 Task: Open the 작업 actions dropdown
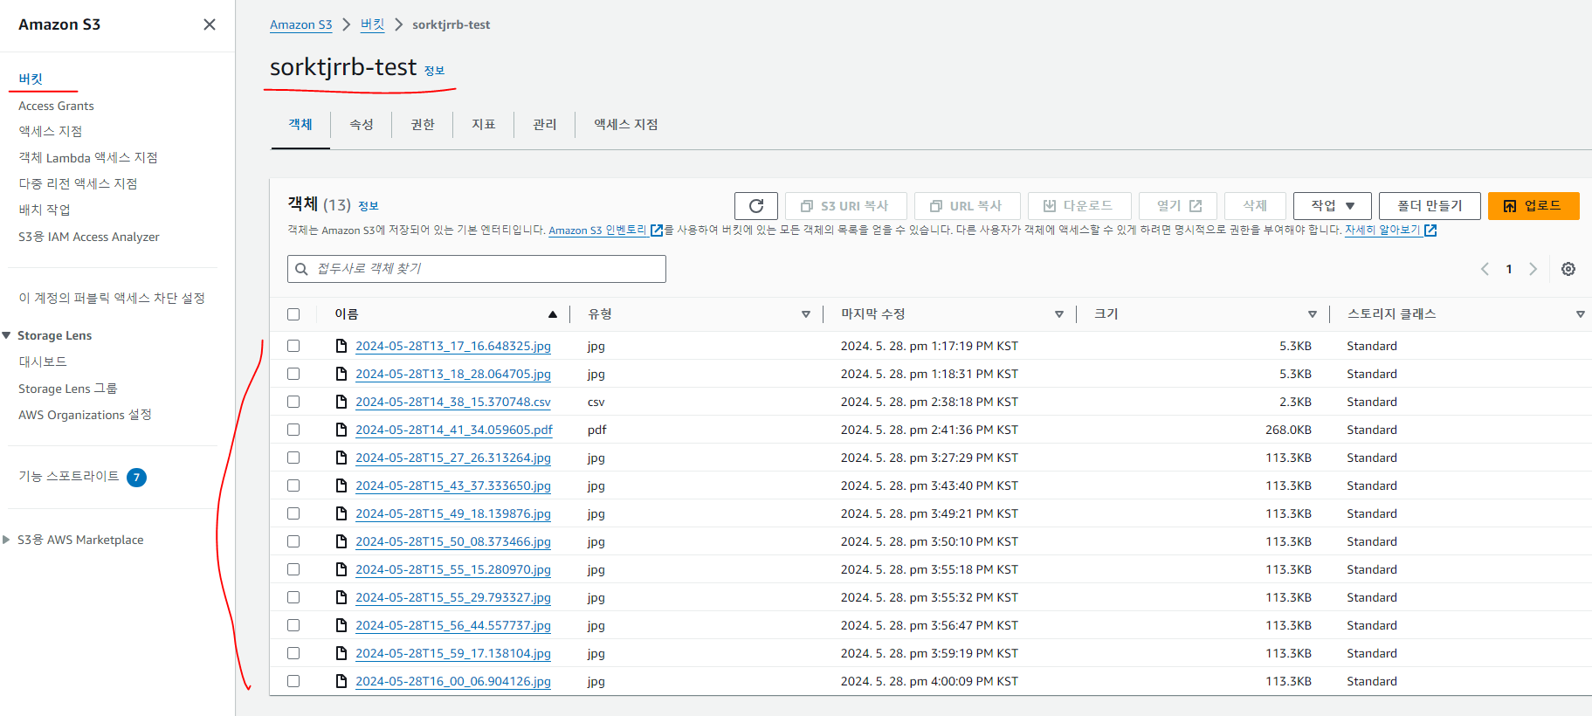(1332, 206)
